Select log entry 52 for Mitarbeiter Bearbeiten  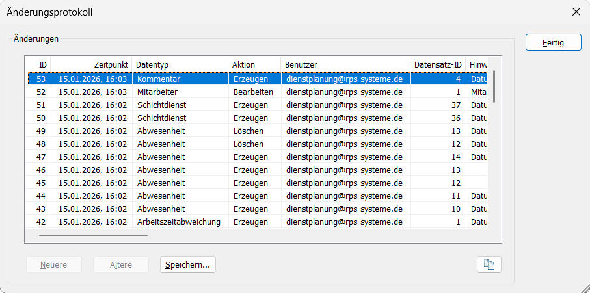(x=258, y=92)
